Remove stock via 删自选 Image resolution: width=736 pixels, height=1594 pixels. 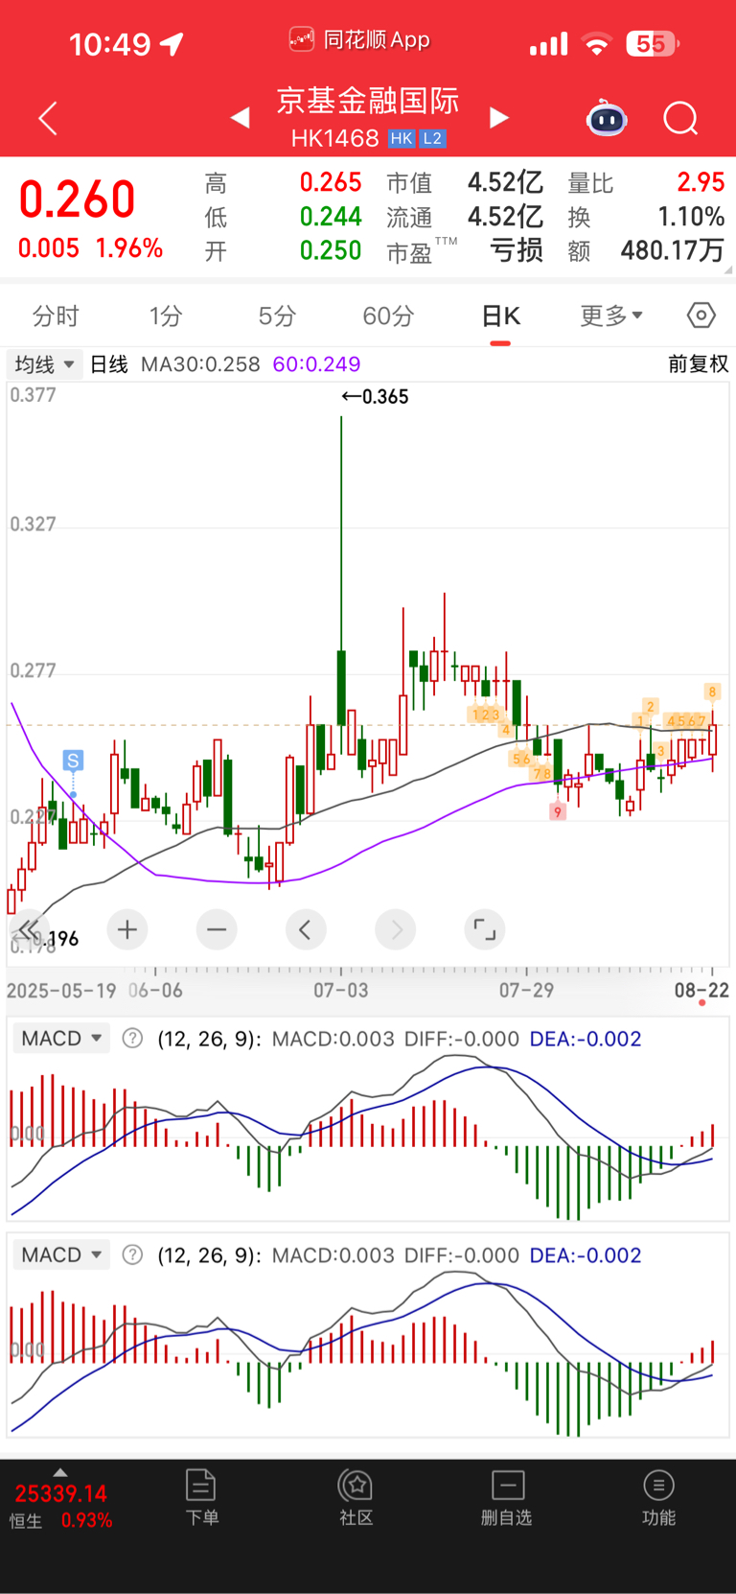(507, 1497)
